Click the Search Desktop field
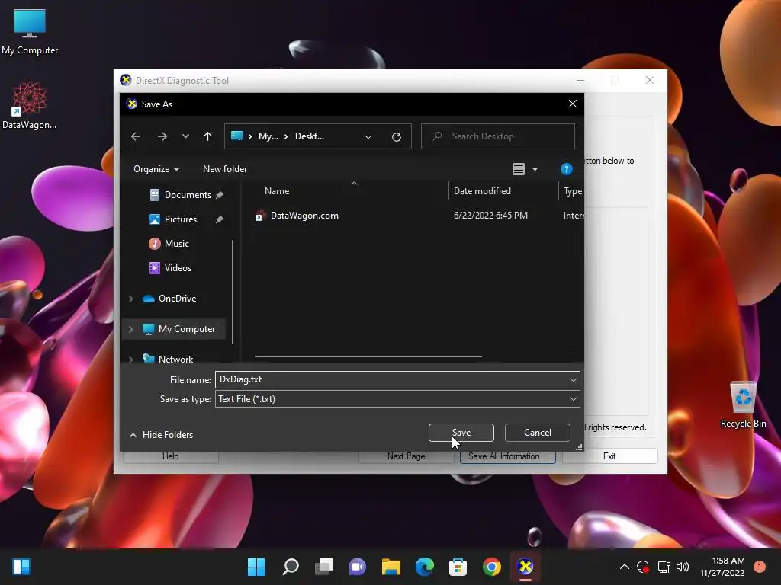781x585 pixels. (497, 136)
